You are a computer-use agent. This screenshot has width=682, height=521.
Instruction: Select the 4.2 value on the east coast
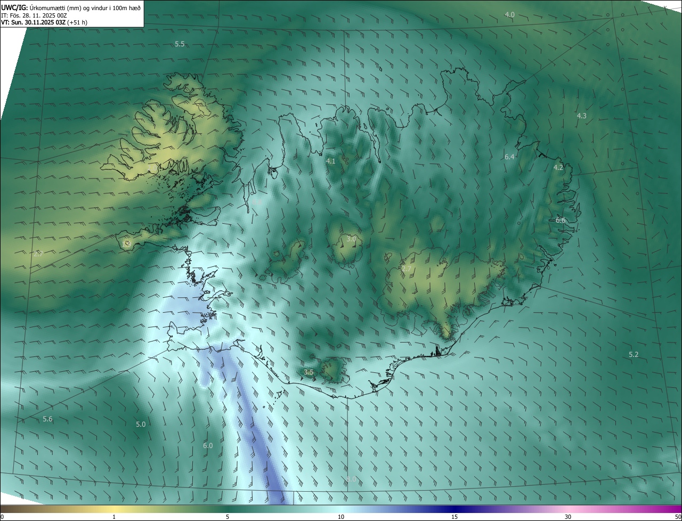(x=558, y=167)
